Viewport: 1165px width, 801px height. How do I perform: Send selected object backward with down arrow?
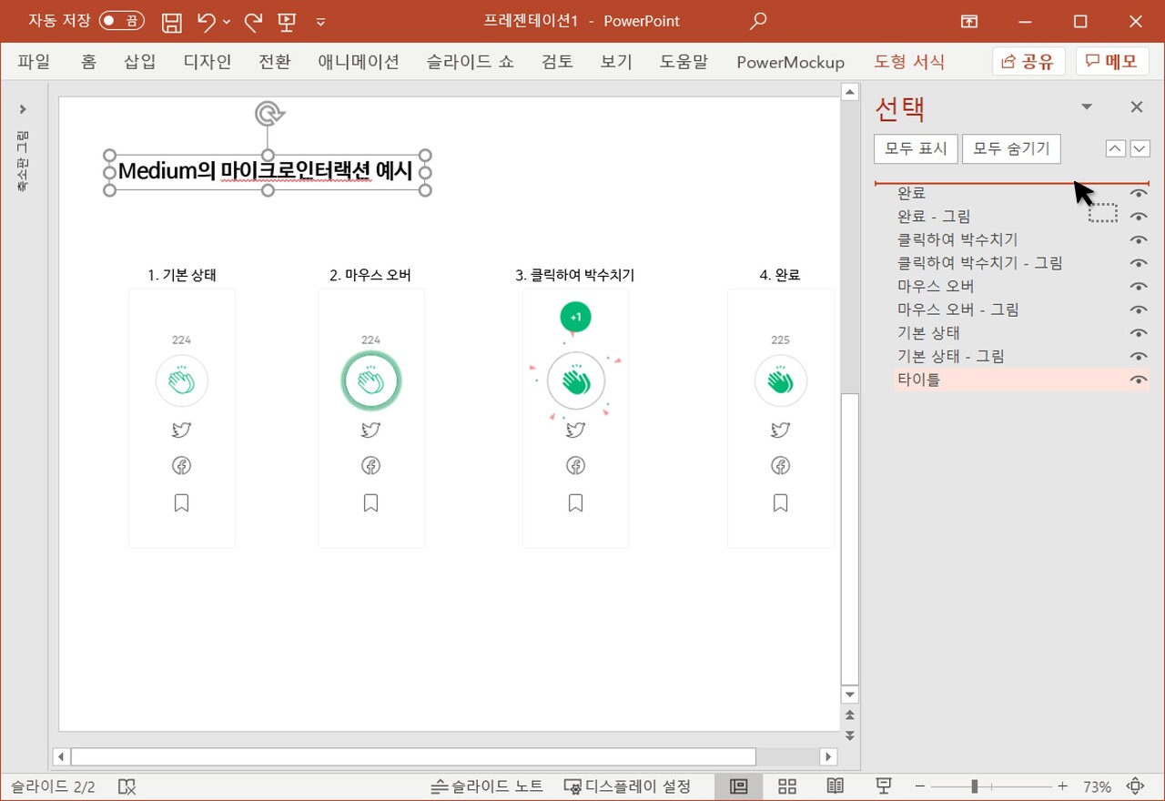[x=1140, y=148]
